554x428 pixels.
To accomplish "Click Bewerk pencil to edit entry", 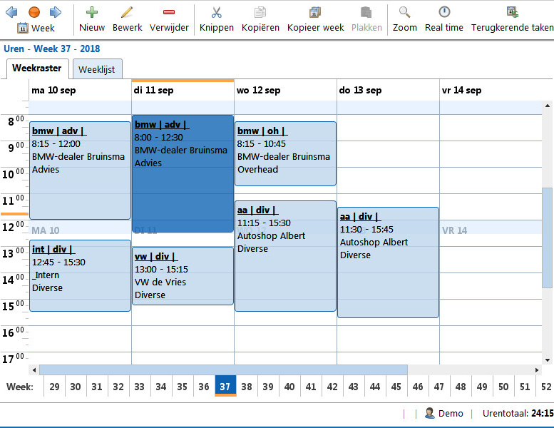I will (x=128, y=19).
